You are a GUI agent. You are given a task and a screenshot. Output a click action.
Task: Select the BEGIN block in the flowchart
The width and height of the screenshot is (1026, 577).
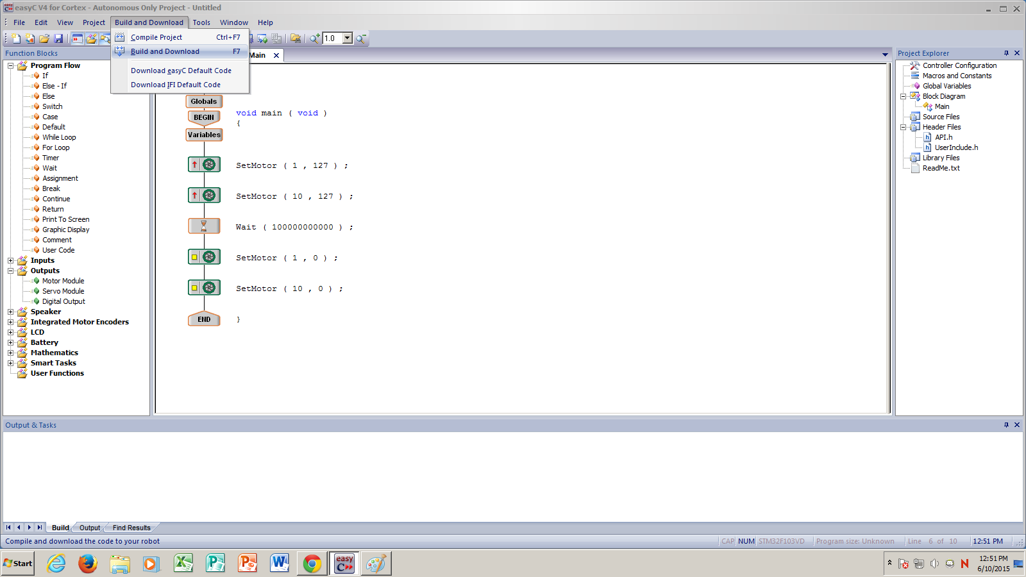(x=204, y=117)
